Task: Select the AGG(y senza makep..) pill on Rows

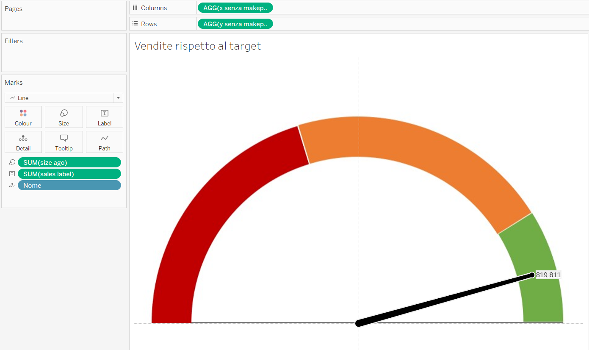Action: 235,24
